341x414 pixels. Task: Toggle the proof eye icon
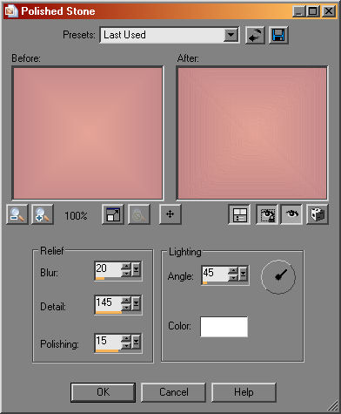point(291,214)
